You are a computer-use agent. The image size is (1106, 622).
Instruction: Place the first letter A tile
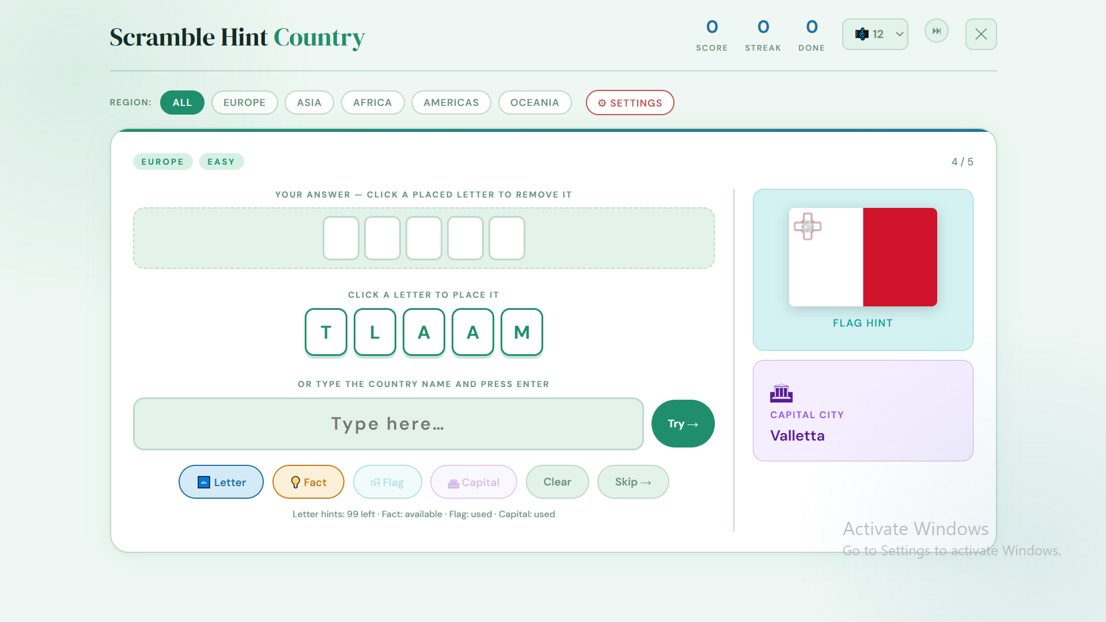pos(424,332)
